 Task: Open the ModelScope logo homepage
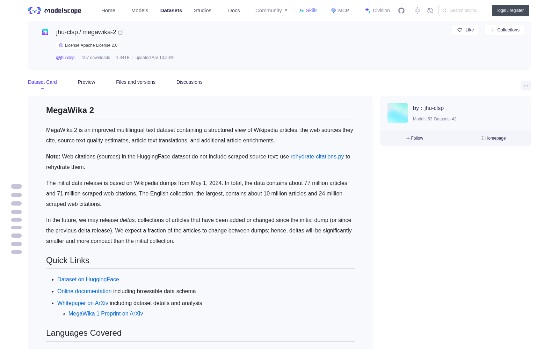click(x=55, y=10)
